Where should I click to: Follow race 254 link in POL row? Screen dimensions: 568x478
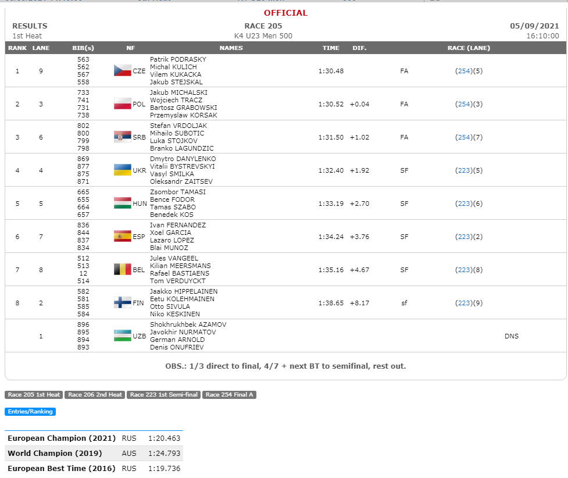pos(464,104)
